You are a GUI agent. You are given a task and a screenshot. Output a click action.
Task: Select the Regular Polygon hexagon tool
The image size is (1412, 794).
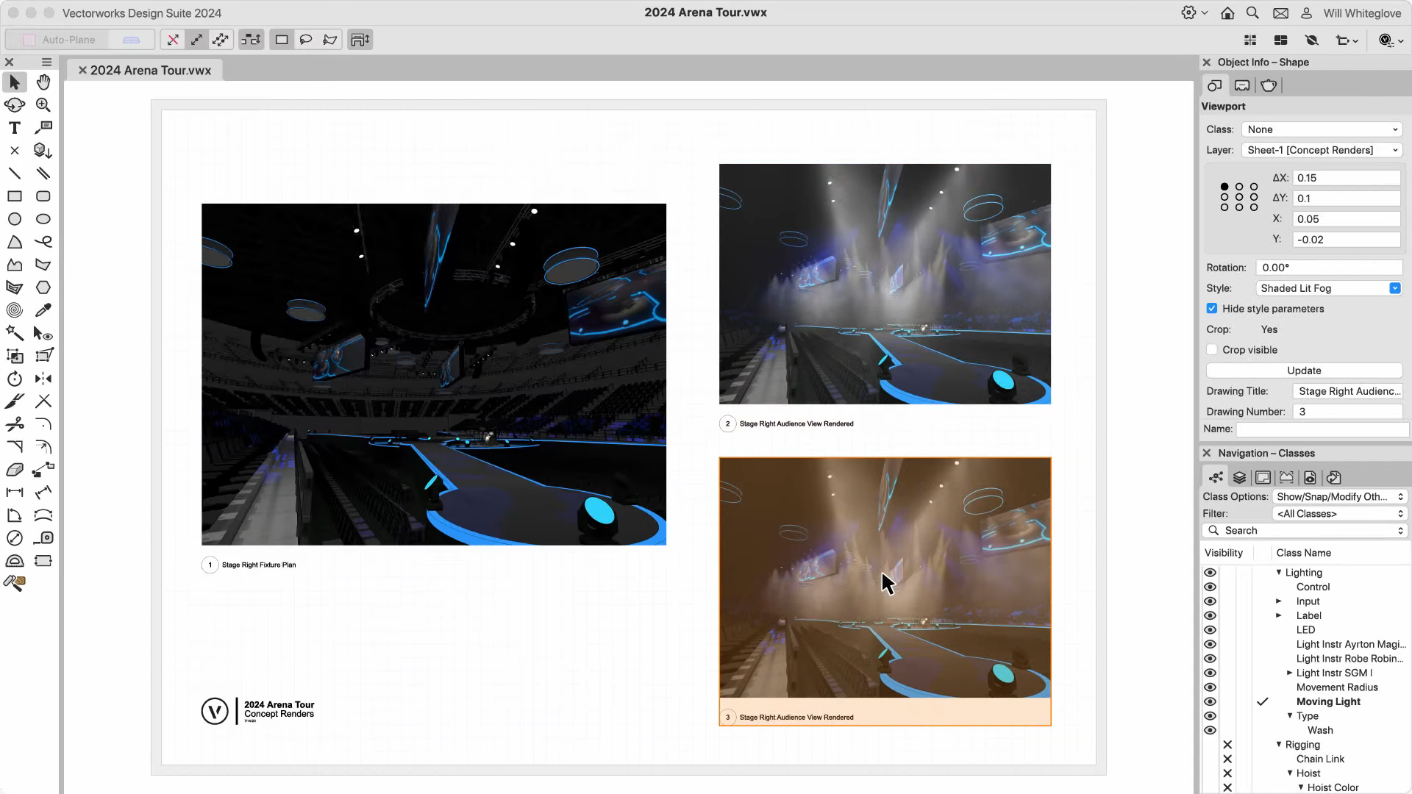43,287
